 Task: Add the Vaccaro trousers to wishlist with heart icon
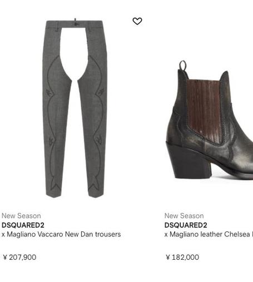pyautogui.click(x=137, y=21)
